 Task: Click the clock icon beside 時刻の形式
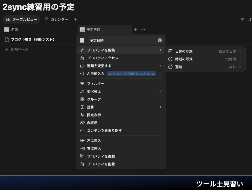point(170,59)
